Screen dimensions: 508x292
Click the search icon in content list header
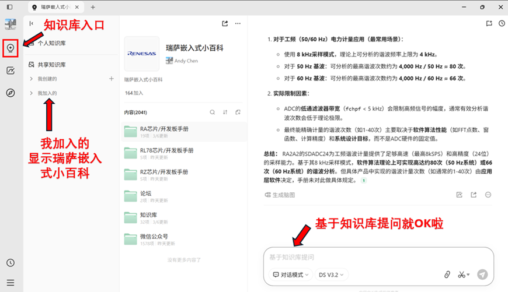213,112
